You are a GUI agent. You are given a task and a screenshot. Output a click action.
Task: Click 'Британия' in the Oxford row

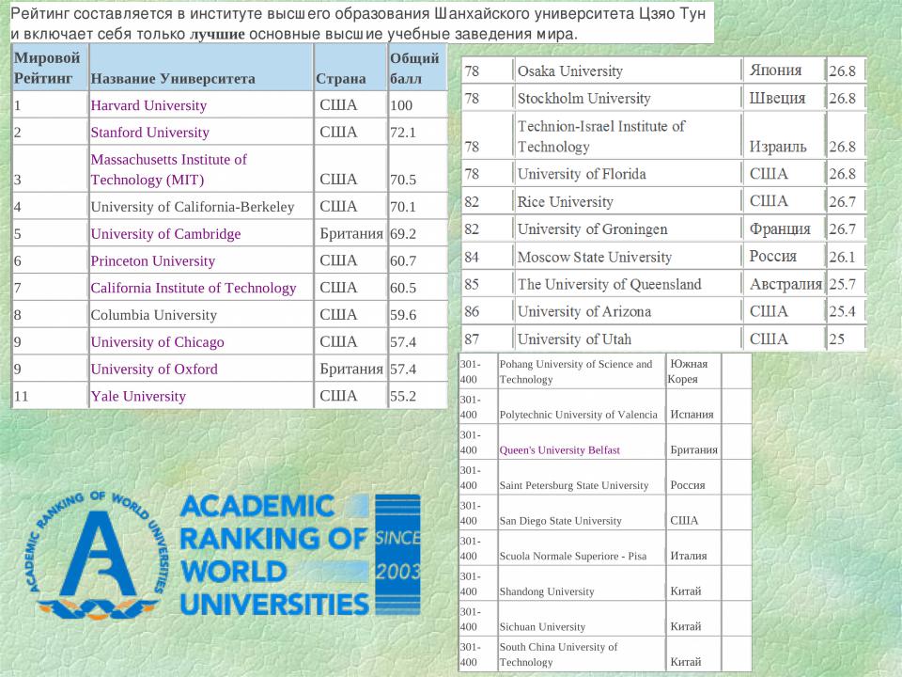click(x=350, y=369)
